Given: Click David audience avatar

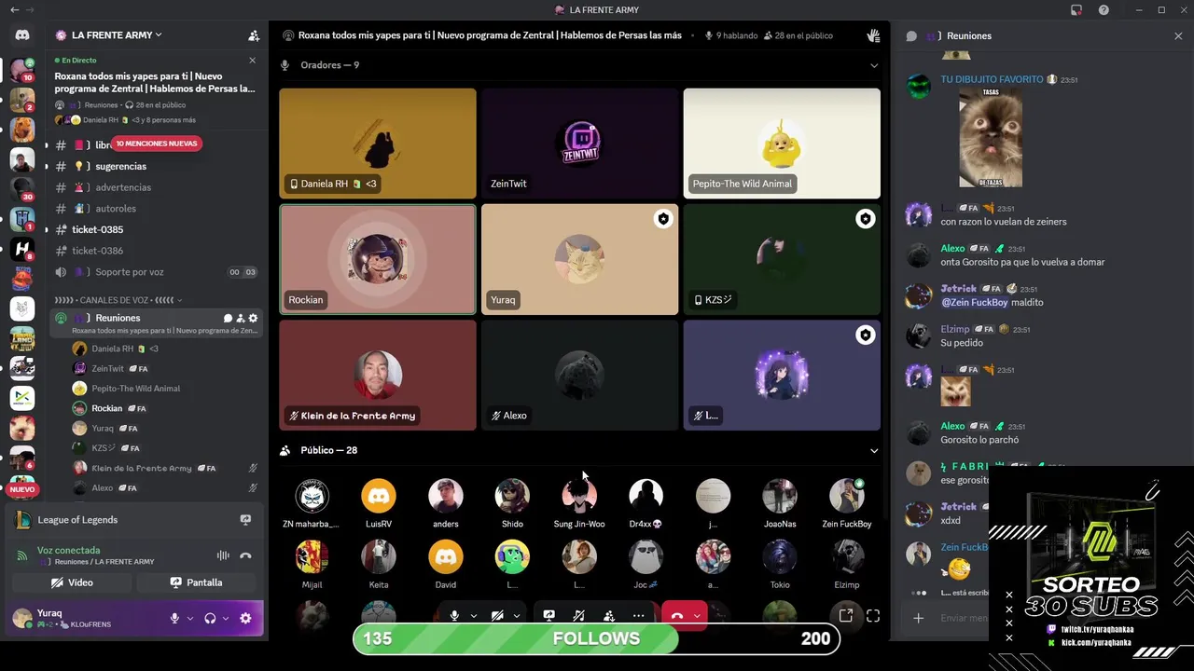Looking at the screenshot, I should coord(446,556).
